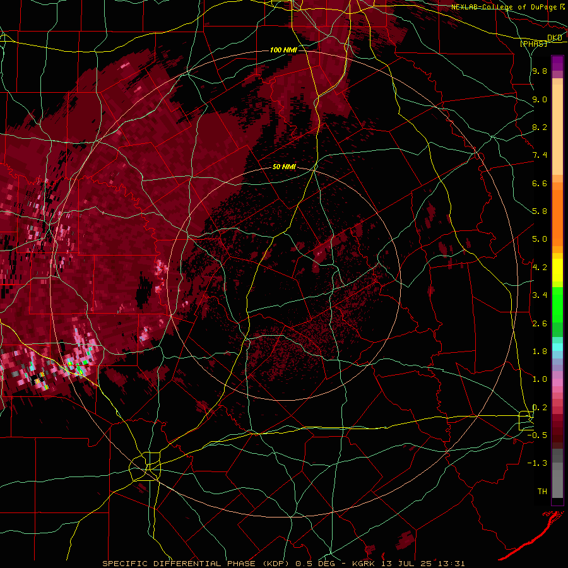
Task: Select the 9.0 value on color scale
Action: pyautogui.click(x=540, y=99)
